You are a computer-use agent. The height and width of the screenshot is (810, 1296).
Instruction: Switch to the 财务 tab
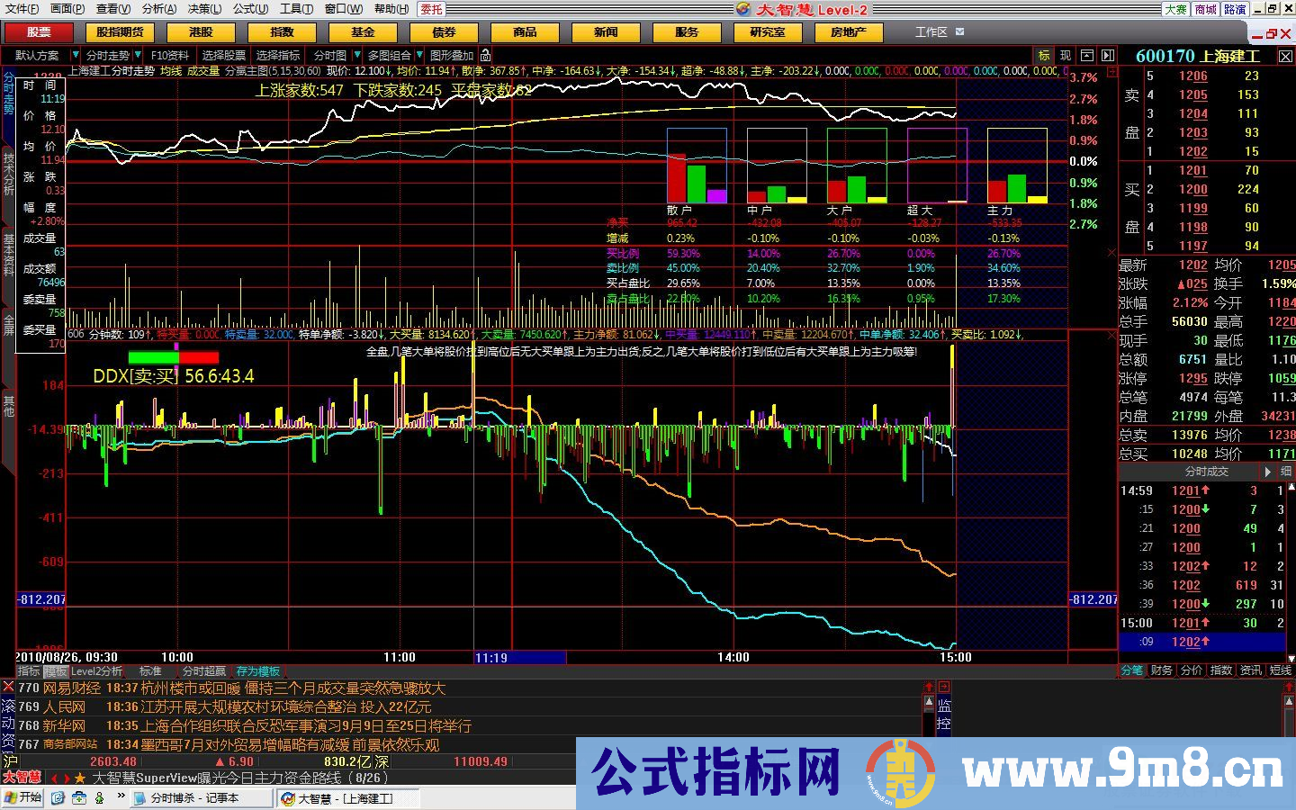tap(1161, 670)
